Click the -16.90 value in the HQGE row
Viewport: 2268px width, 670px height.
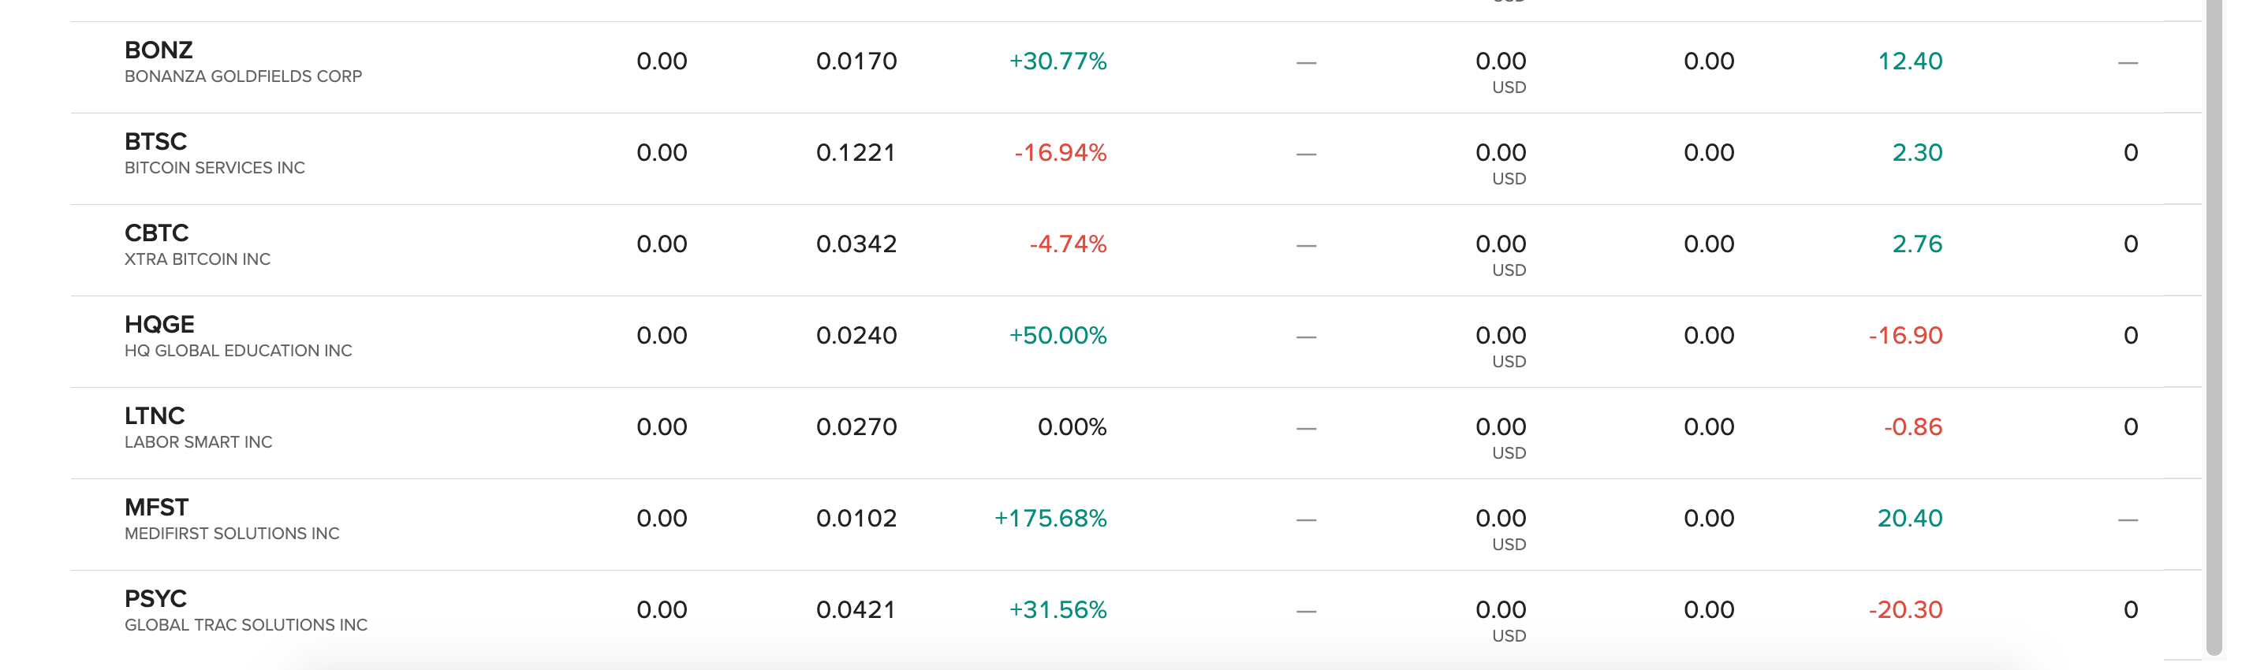click(x=1905, y=337)
